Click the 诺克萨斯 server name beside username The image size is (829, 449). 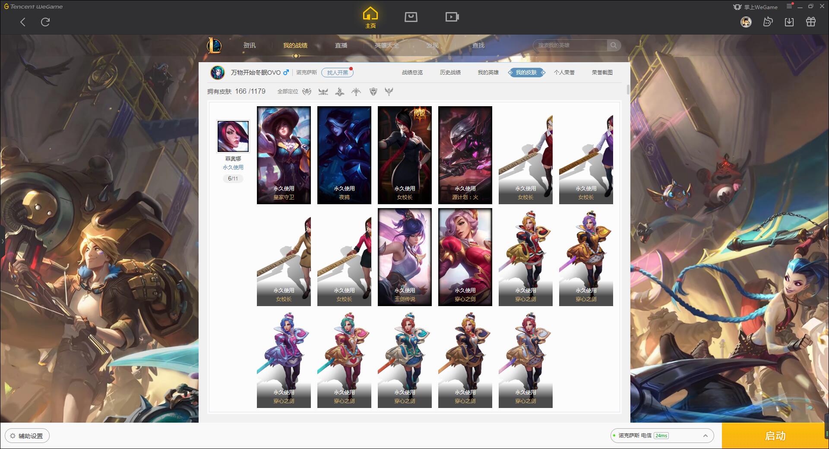(307, 73)
